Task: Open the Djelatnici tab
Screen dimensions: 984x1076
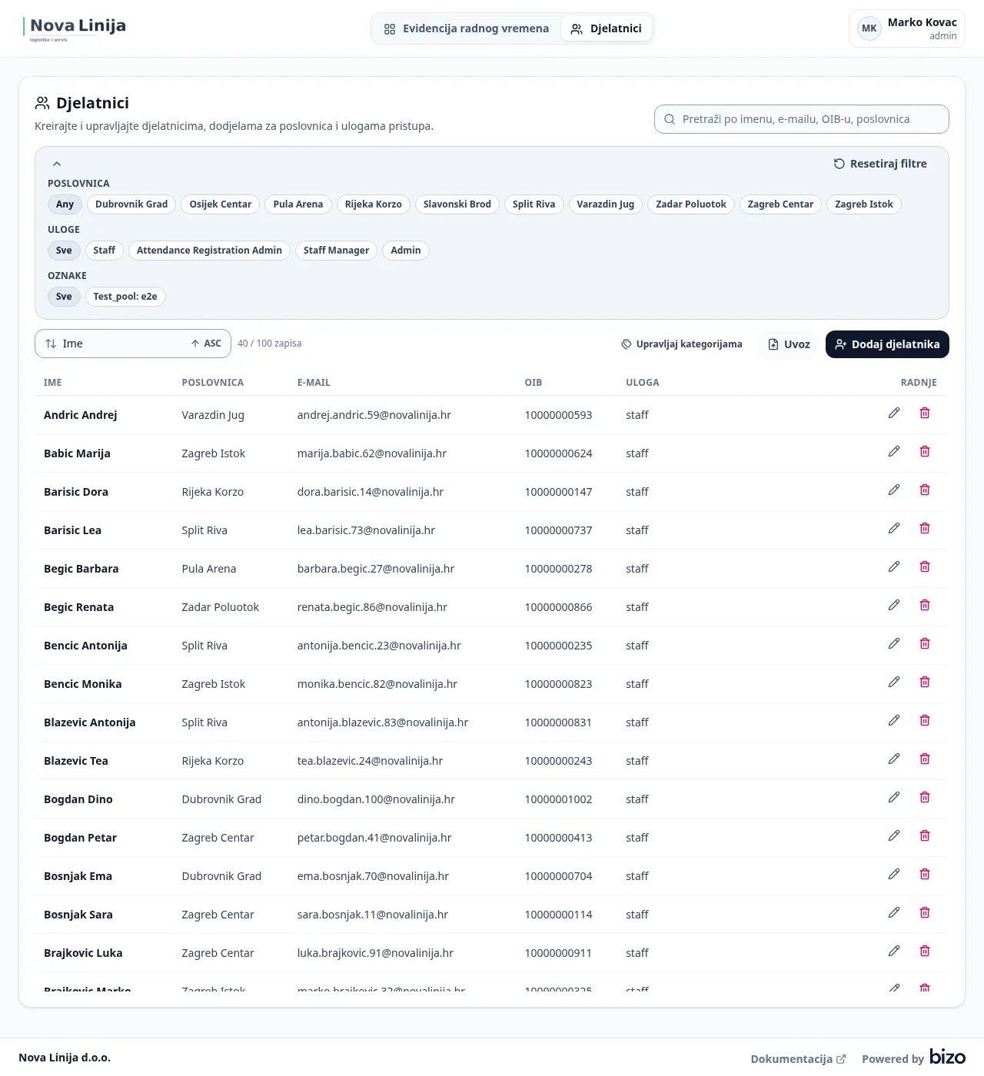Action: click(x=607, y=28)
